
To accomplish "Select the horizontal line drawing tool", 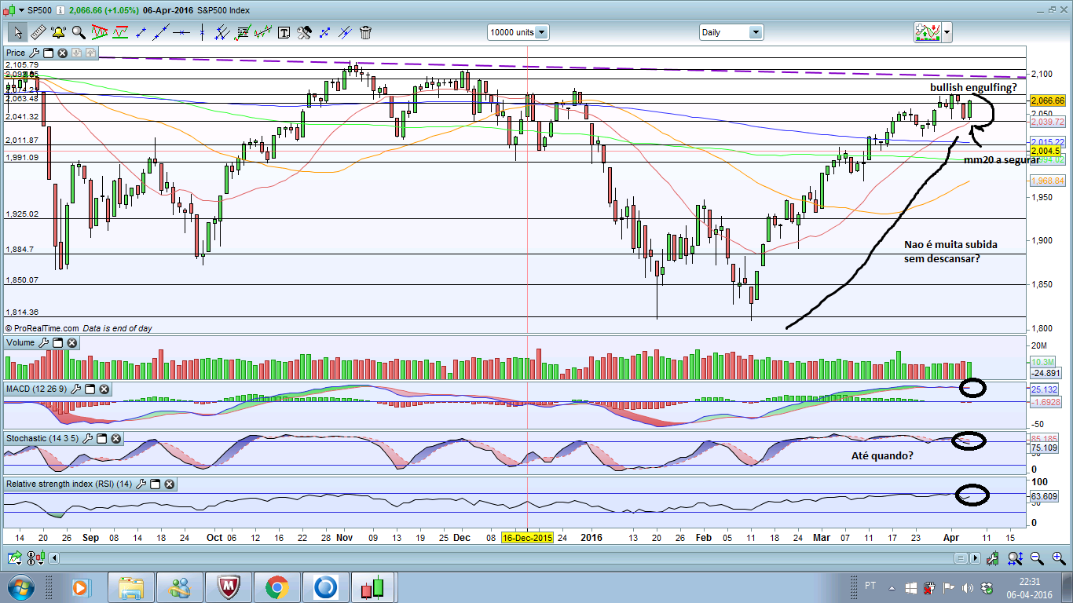I will pos(181,32).
